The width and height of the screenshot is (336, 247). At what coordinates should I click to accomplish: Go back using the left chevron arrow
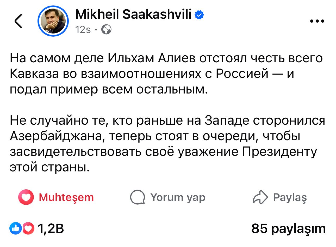pyautogui.click(x=18, y=21)
